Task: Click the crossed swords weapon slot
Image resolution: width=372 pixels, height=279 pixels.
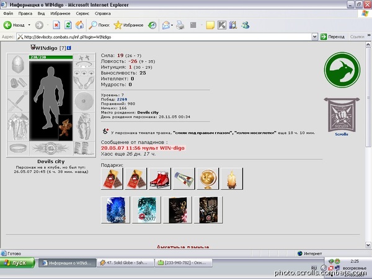Action: [x=18, y=101]
